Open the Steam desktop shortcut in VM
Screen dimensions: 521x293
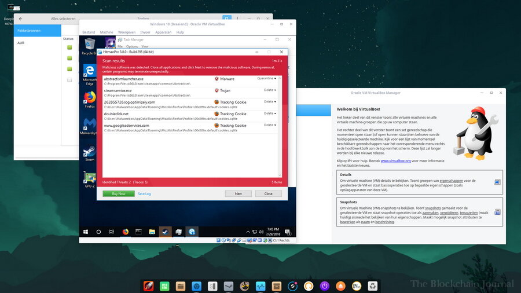(x=89, y=153)
